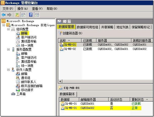Viewport: 154px width, 117px height.
Task: Open the 查看(V) menu
Action: click(37, 9)
